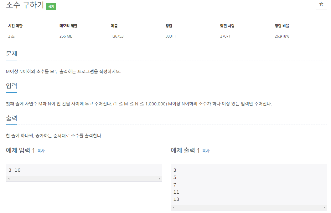
Task: Click the 문제 section heading
Action: tap(11, 54)
